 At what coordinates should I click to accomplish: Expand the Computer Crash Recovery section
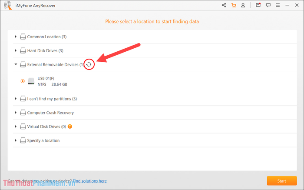pyautogui.click(x=16, y=112)
